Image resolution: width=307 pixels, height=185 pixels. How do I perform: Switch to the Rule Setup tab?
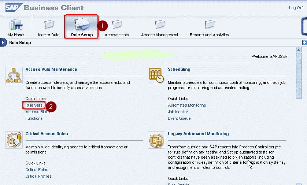pos(82,26)
